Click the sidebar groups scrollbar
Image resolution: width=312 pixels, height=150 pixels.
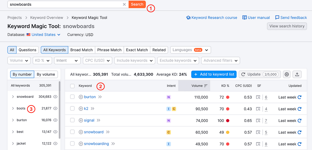(59, 110)
